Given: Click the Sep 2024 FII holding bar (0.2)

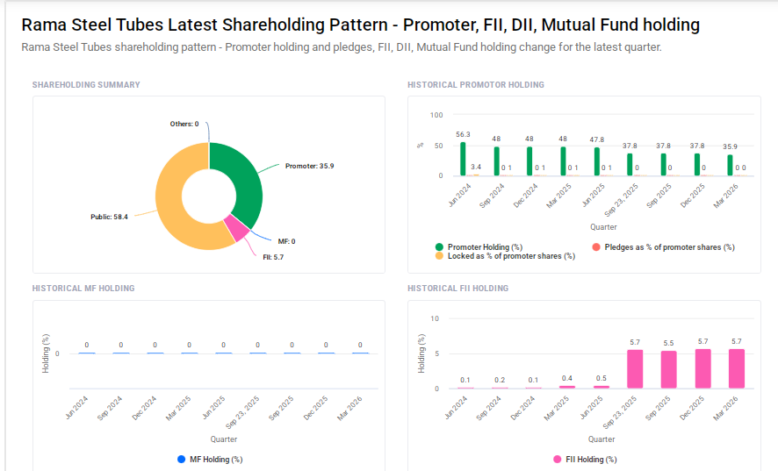Looking at the screenshot, I should 500,388.
